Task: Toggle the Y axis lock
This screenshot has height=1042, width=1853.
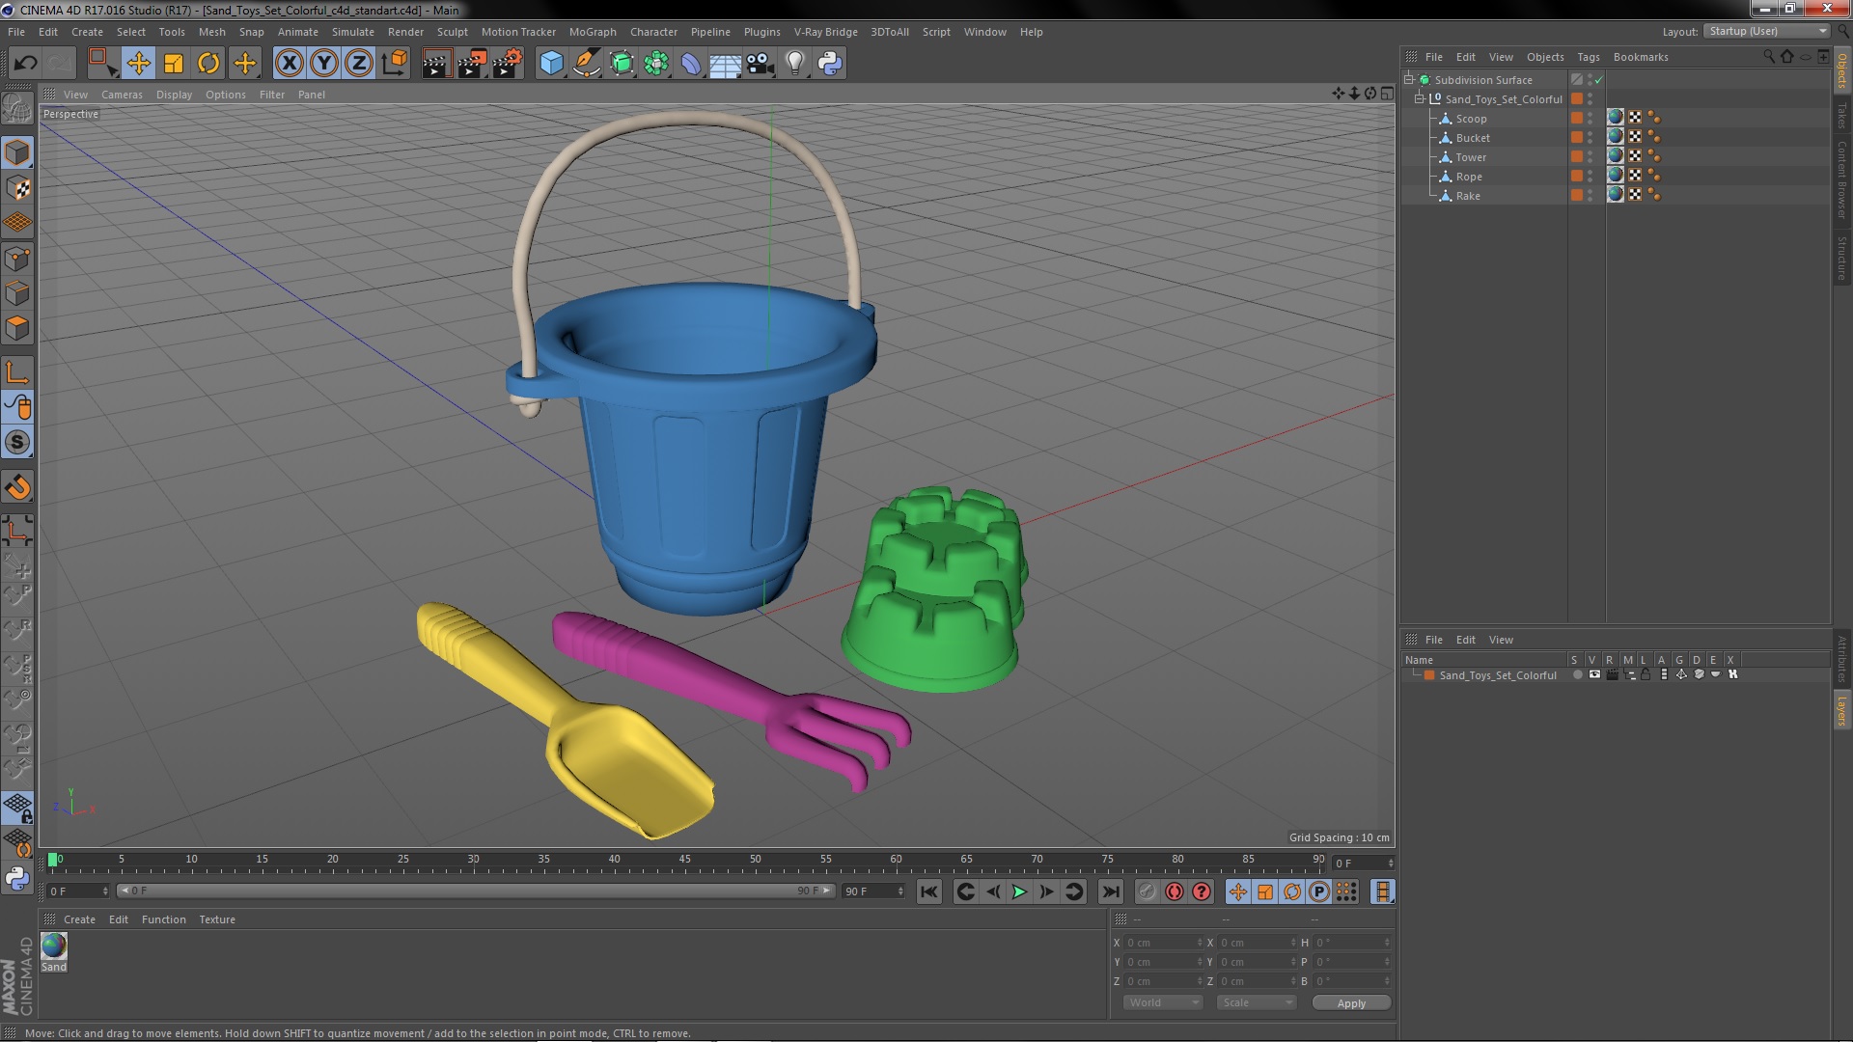Action: point(324,64)
